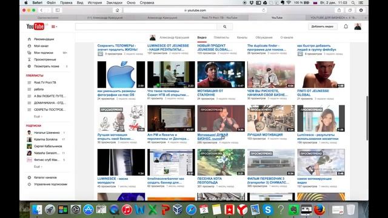The height and width of the screenshot is (218, 388).
Task: Open the Rost.TV Рост.ТВ playlist
Action: pyautogui.click(x=45, y=82)
